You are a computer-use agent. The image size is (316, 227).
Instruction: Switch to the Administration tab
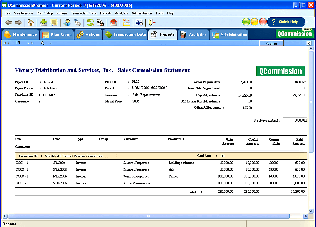coord(229,35)
